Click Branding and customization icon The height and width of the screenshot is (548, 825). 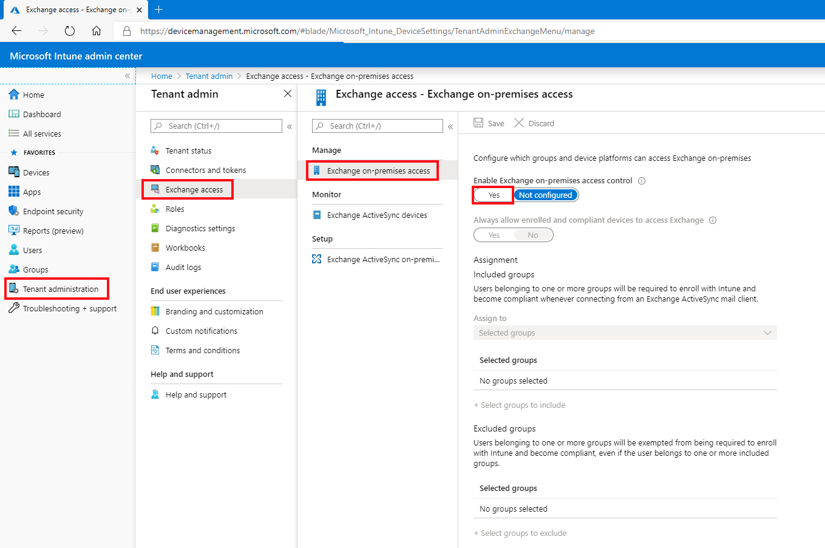pos(155,311)
